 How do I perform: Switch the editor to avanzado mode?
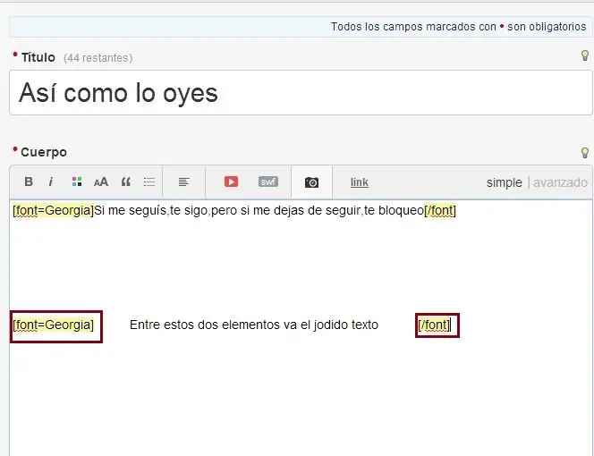[x=560, y=182]
